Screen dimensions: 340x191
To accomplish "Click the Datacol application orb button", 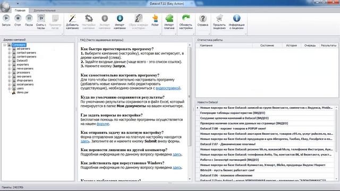I will (5, 6).
